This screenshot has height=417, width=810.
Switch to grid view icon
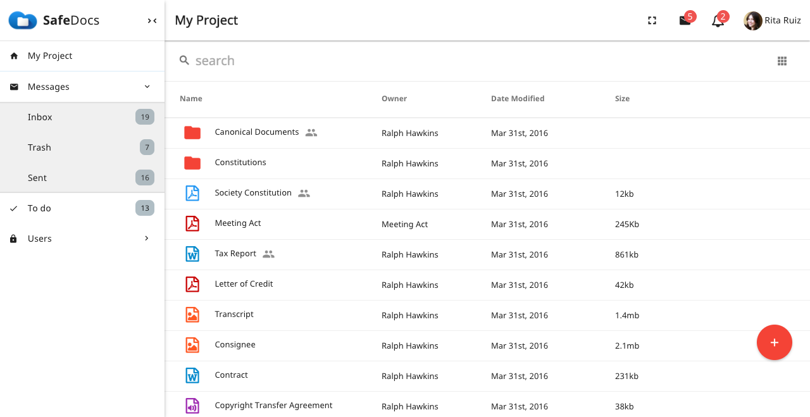[x=782, y=61]
